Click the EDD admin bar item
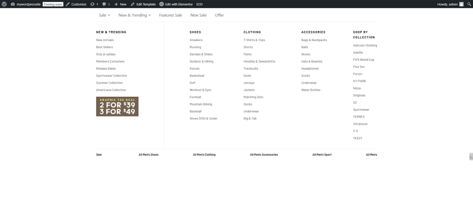The image size is (473, 200). (199, 4)
